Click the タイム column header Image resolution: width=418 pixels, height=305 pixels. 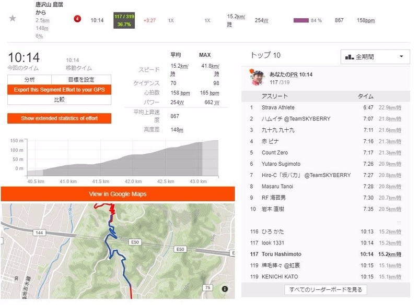365,96
